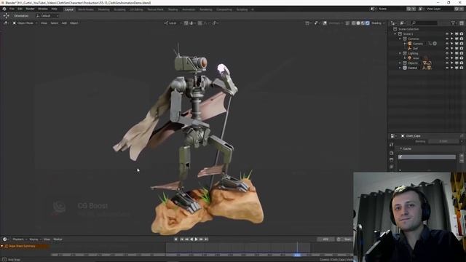Open the timeline Marker menu

(x=58, y=239)
